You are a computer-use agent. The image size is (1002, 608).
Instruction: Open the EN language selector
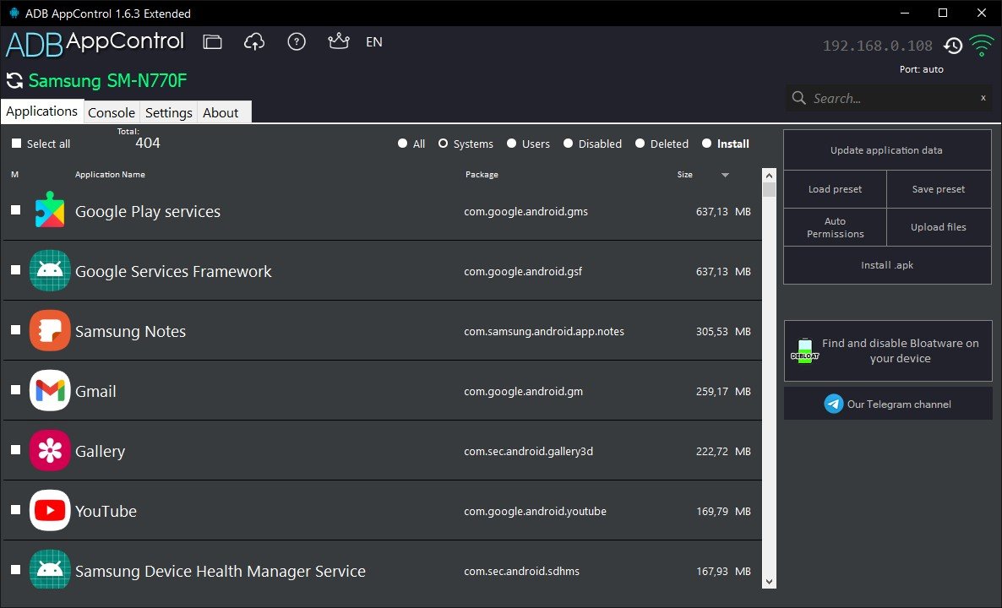(373, 42)
